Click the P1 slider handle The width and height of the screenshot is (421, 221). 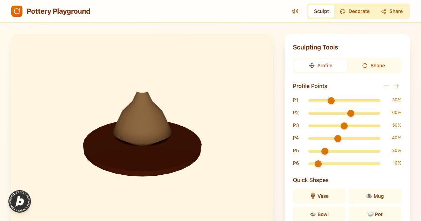pos(331,101)
